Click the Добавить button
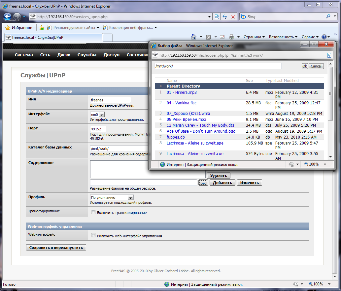 click(222, 183)
